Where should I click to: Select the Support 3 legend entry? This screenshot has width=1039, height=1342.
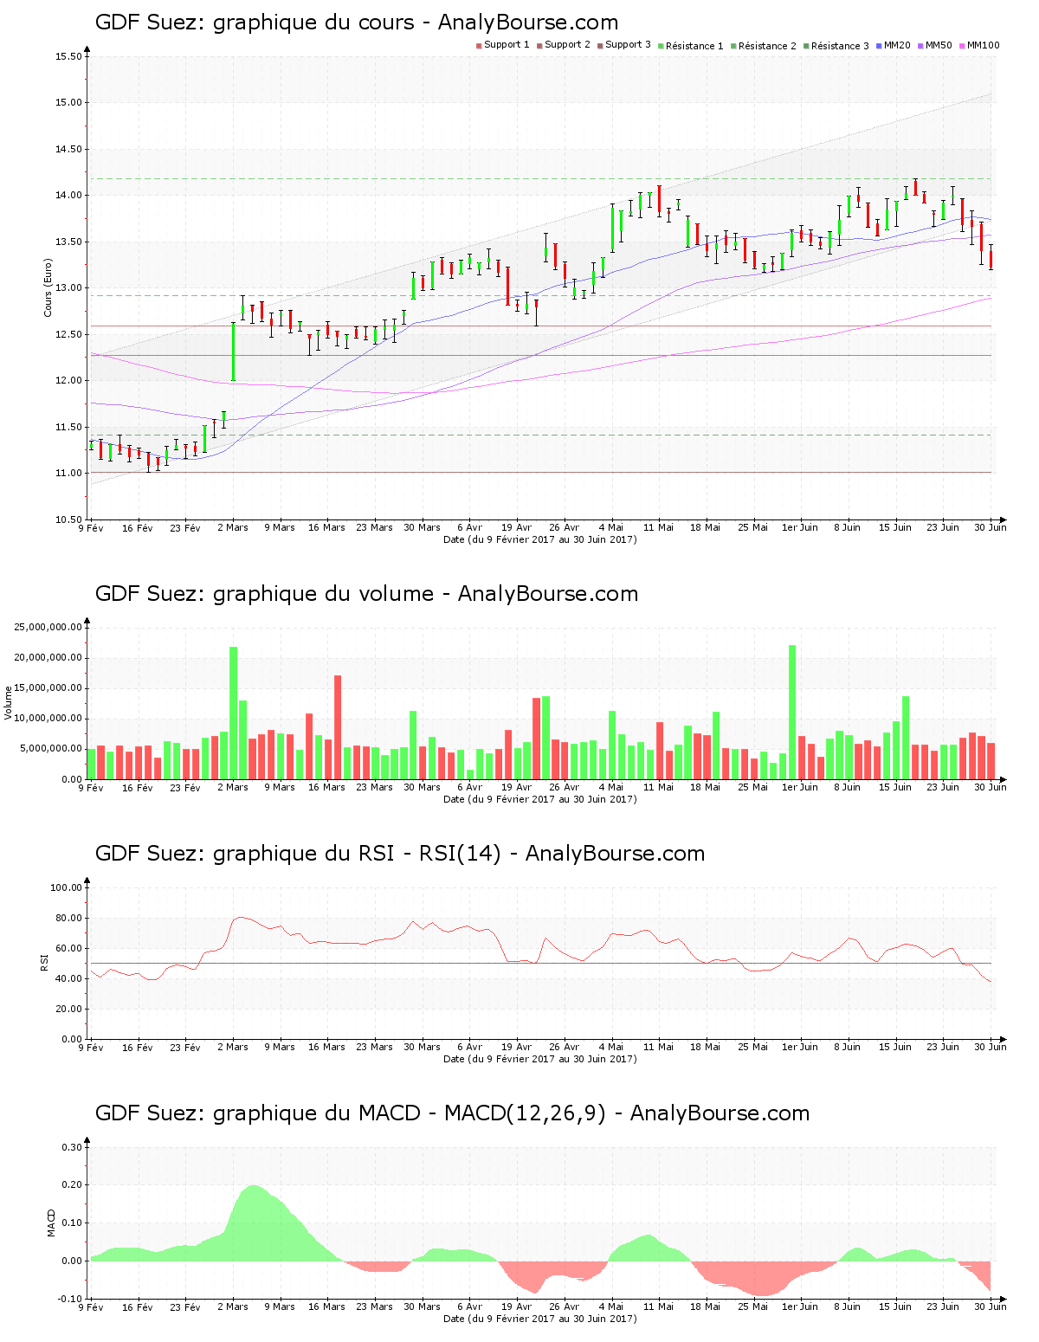click(x=623, y=45)
